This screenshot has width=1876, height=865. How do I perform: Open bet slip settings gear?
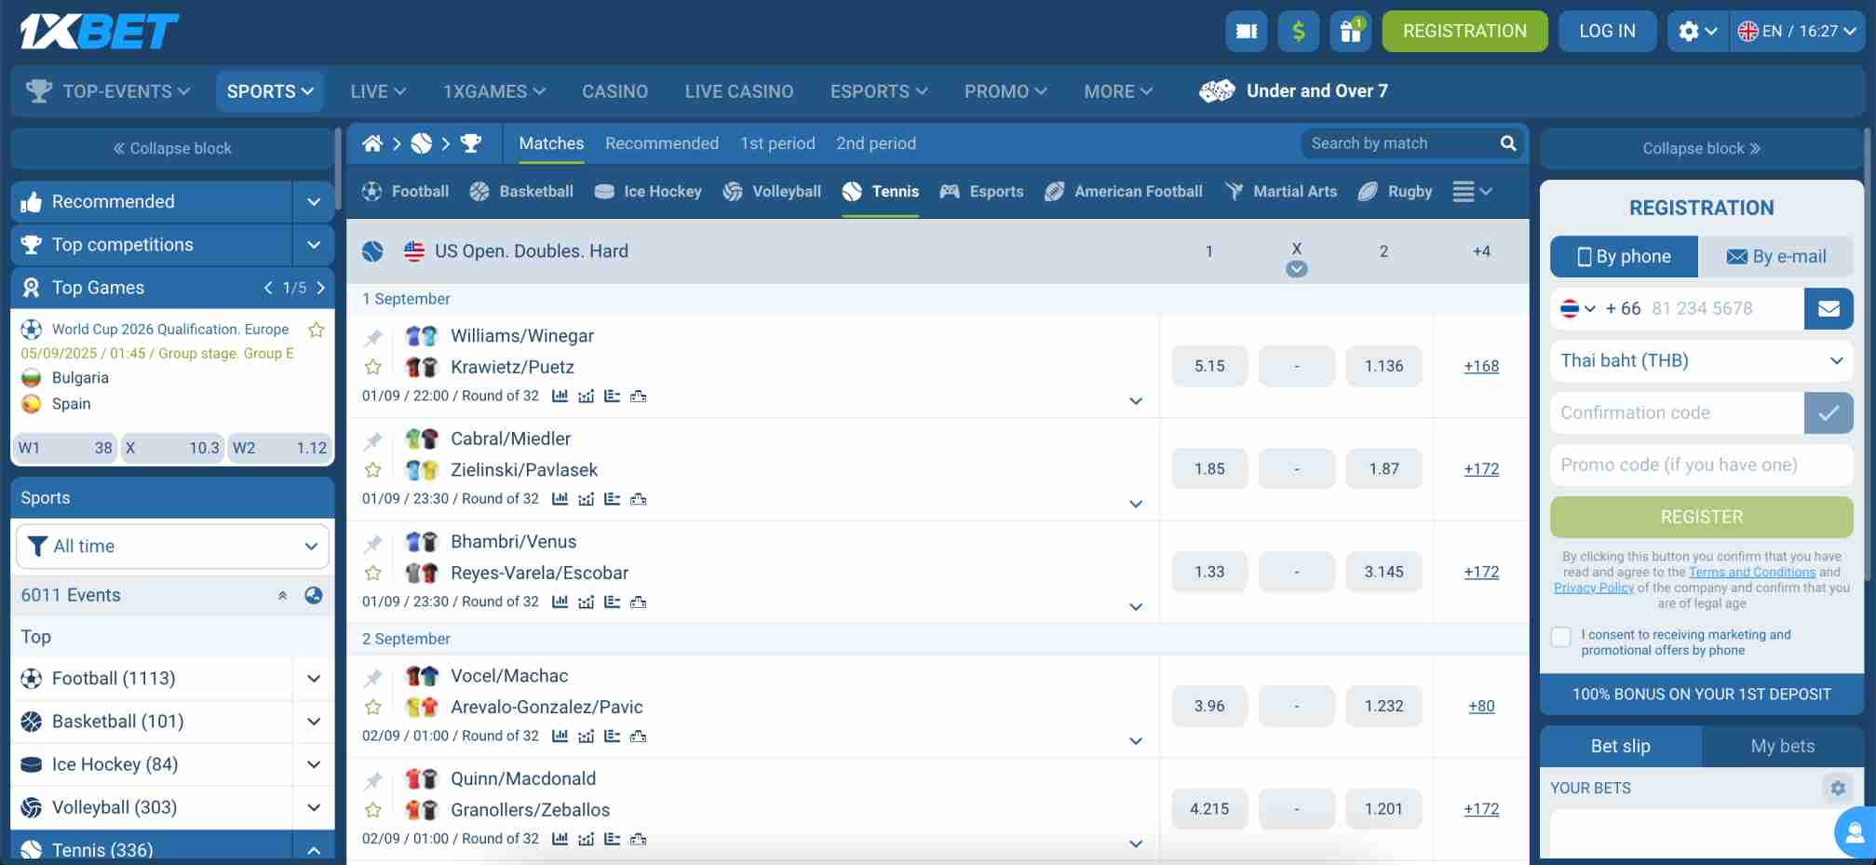pos(1837,788)
